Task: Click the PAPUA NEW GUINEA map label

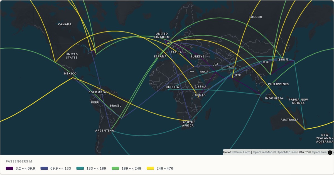Action: point(298,101)
